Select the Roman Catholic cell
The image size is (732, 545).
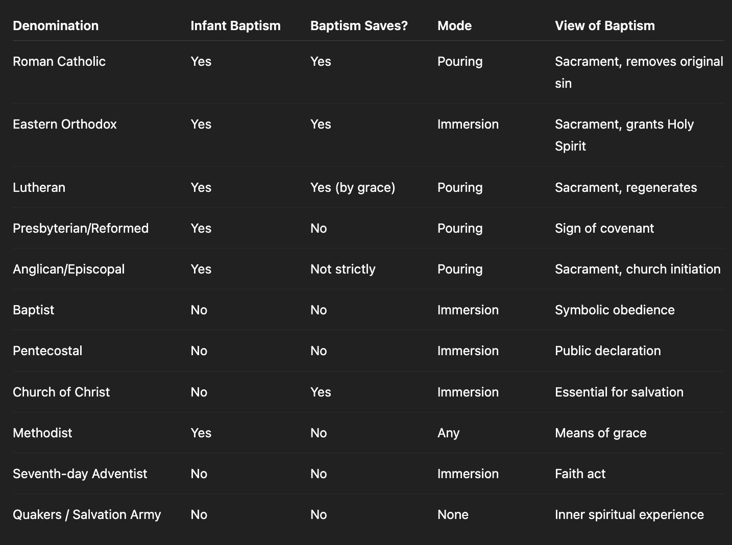click(x=59, y=61)
